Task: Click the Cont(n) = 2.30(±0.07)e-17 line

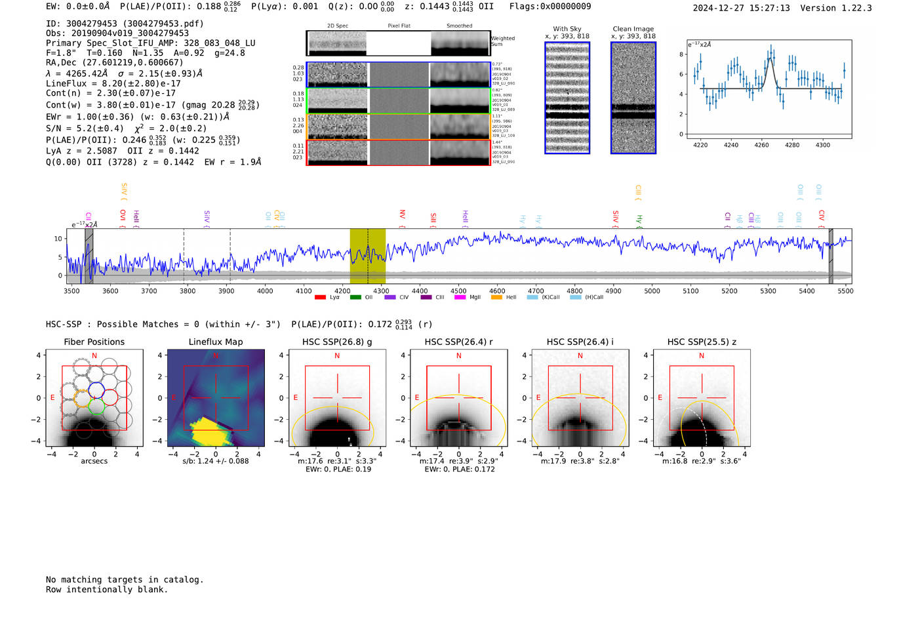Action: point(111,94)
